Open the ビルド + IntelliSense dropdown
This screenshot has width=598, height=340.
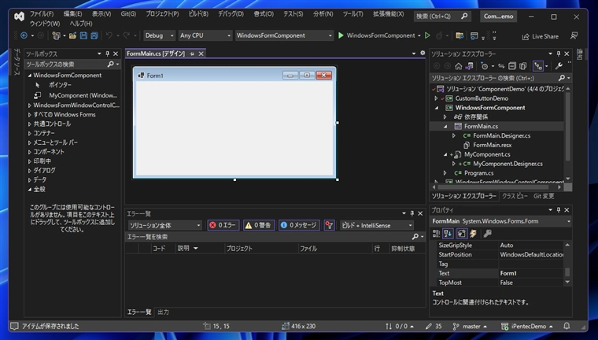pyautogui.click(x=376, y=225)
